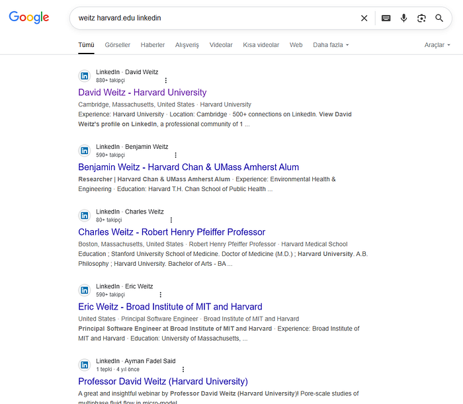The image size is (463, 404).
Task: Click LinkedIn favicon for Ayman Fadel Said result
Action: coord(85,365)
